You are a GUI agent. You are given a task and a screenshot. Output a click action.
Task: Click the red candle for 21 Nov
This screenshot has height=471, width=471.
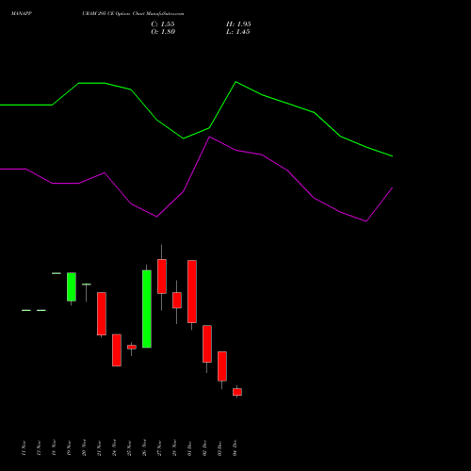coord(102,314)
